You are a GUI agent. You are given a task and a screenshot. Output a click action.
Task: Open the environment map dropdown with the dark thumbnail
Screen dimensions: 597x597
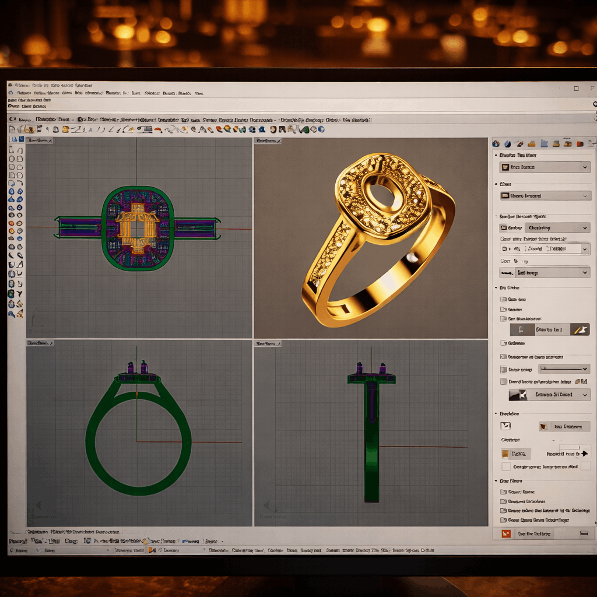tap(549, 394)
